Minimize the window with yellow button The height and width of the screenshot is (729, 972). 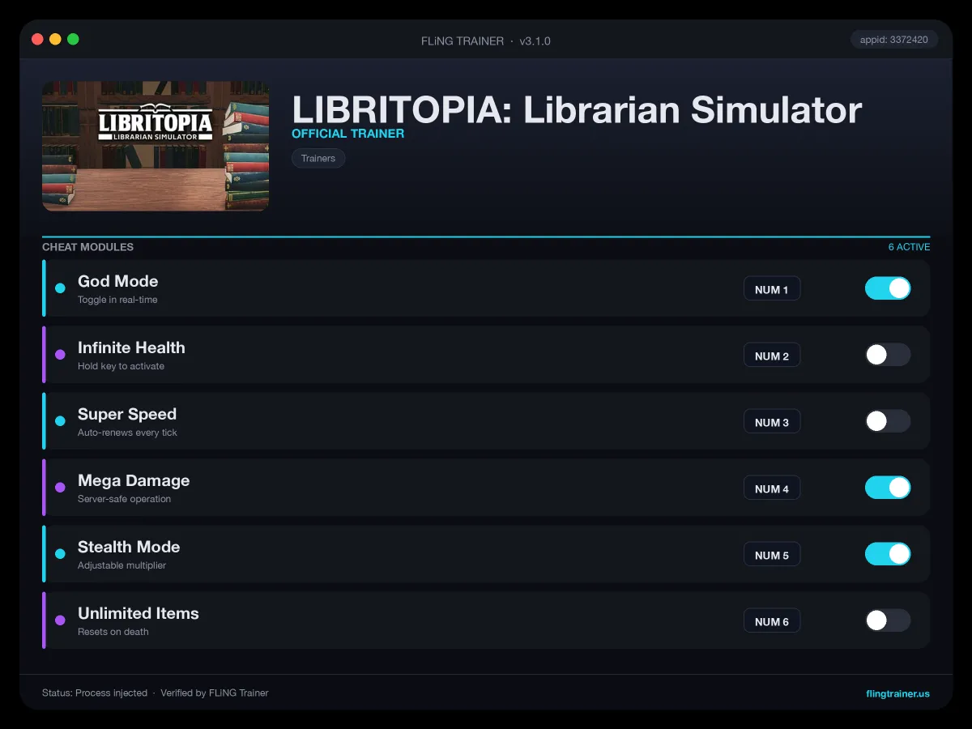[55, 39]
